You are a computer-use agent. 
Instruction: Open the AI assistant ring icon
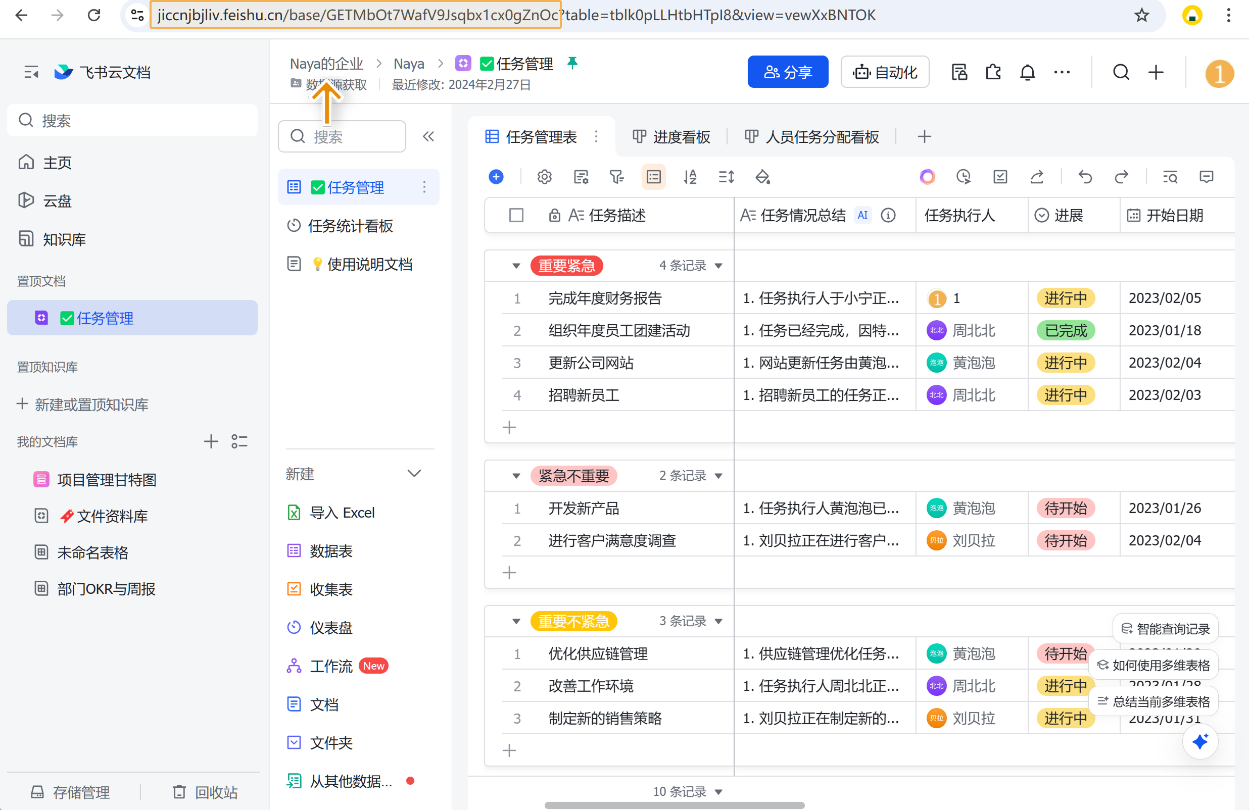coord(927,177)
